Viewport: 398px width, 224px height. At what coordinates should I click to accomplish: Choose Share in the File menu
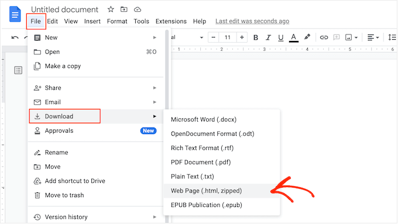pos(95,88)
